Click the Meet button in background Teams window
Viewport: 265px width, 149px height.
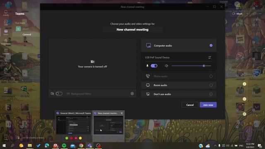pyautogui.click(x=237, y=14)
